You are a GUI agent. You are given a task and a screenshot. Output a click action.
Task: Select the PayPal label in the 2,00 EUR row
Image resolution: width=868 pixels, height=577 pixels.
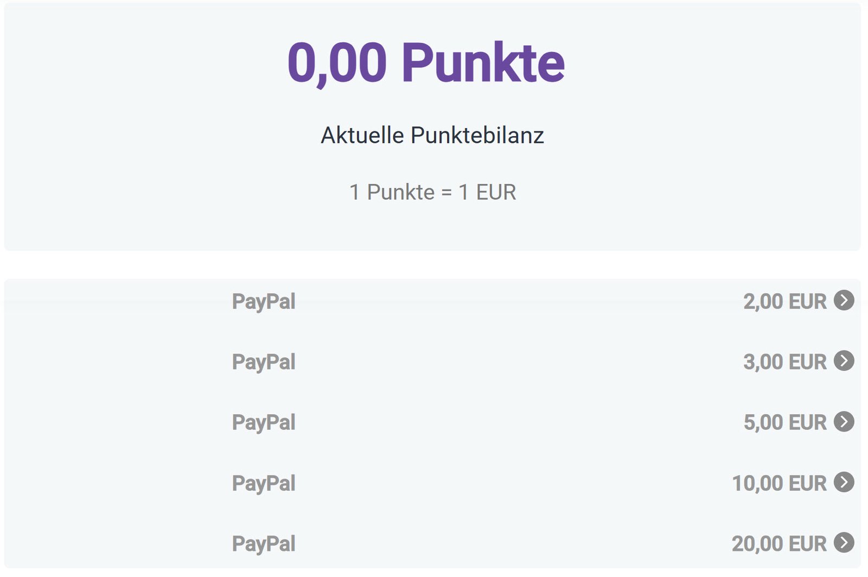click(264, 302)
